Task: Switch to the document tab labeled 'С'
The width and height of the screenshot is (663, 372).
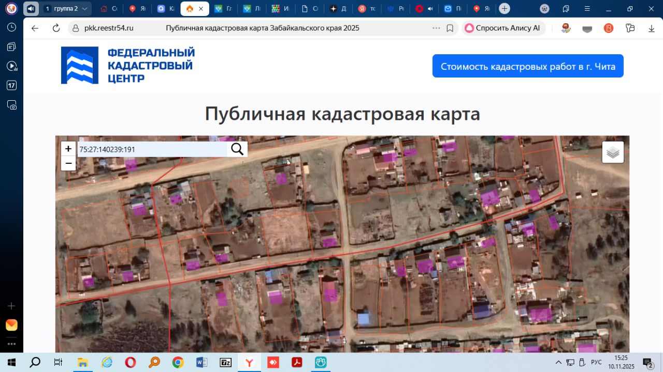Action: tap(310, 9)
